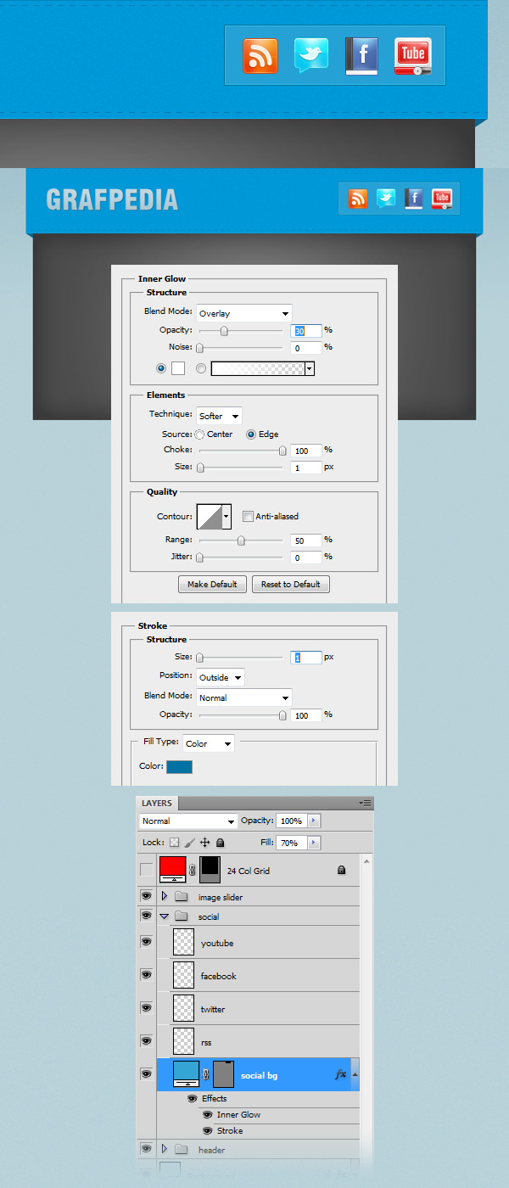Click the small Facebook icon in the GRAFPEDIA header
The height and width of the screenshot is (1188, 509).
pyautogui.click(x=414, y=199)
